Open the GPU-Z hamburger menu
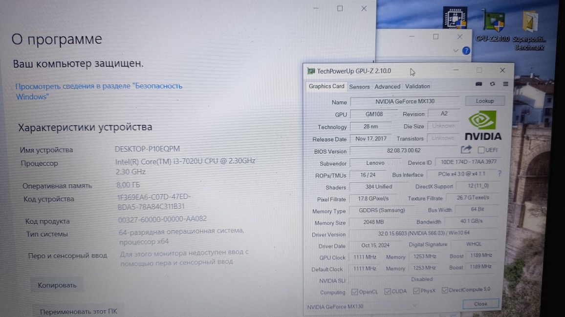This screenshot has height=317, width=565. click(x=505, y=84)
